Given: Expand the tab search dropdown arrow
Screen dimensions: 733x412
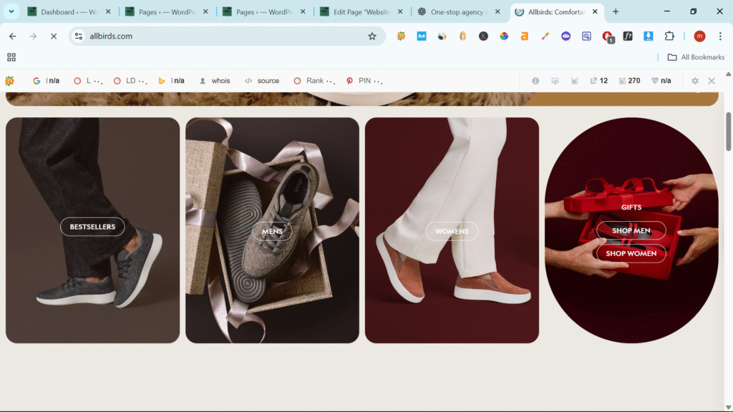Looking at the screenshot, I should [x=11, y=11].
